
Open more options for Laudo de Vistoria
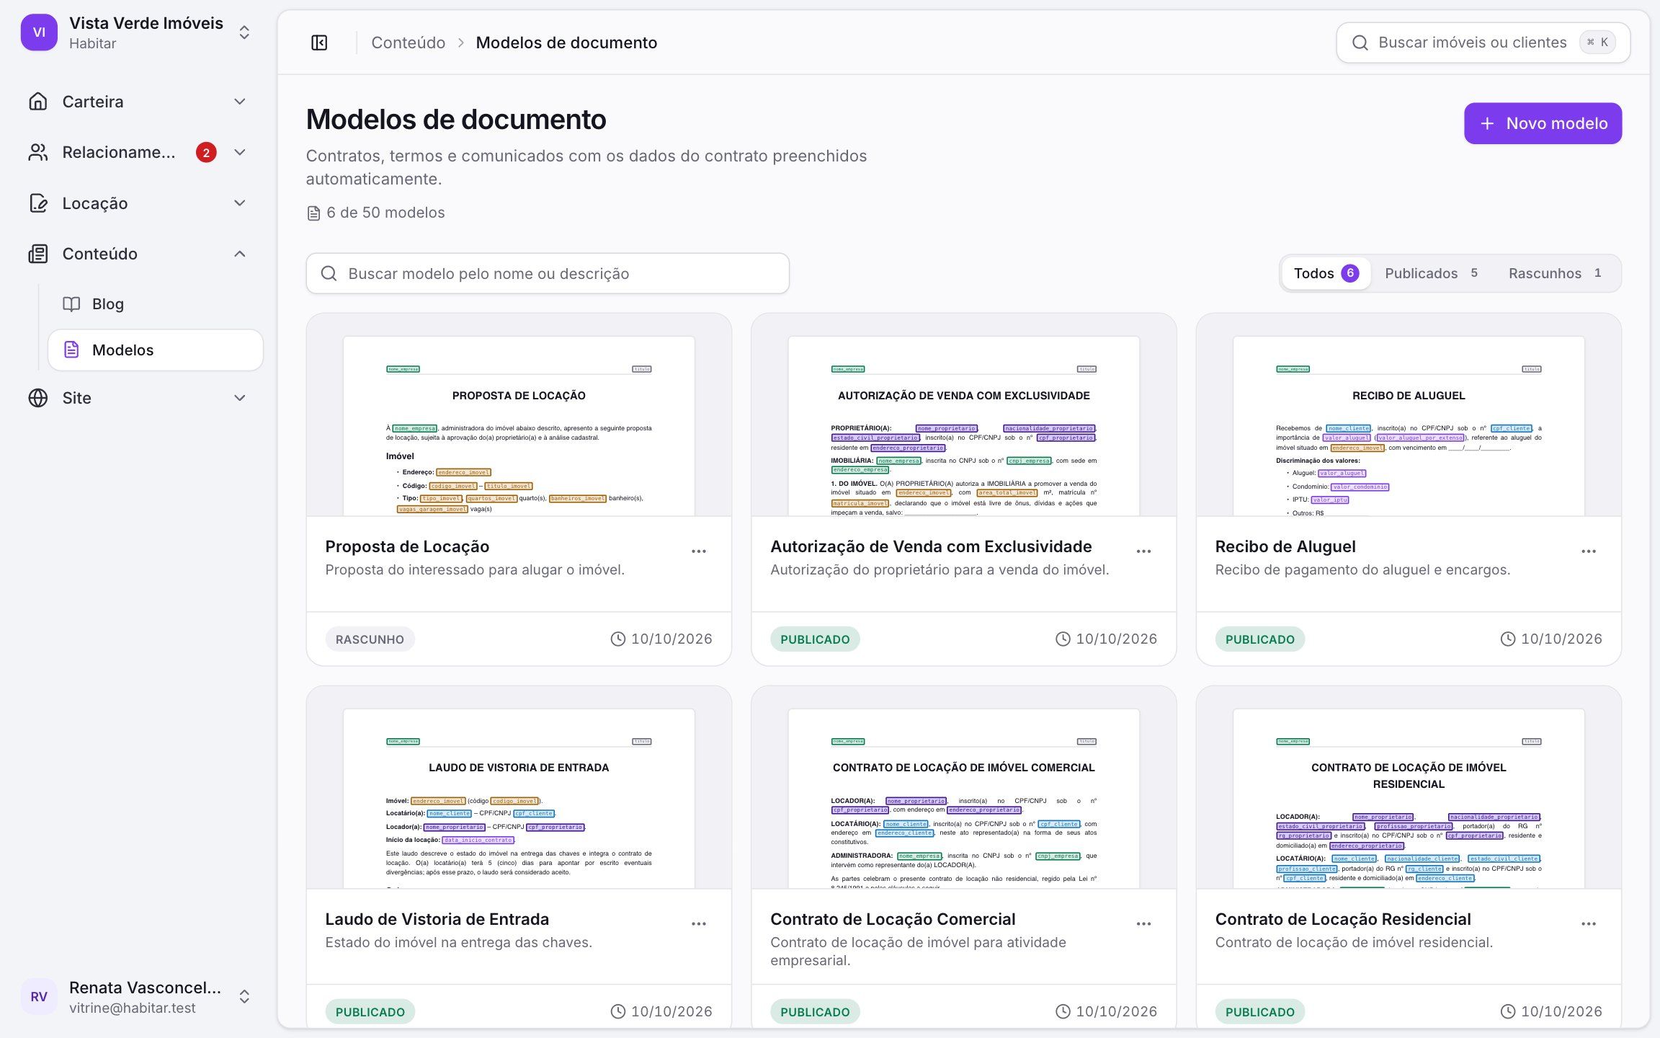click(x=699, y=923)
